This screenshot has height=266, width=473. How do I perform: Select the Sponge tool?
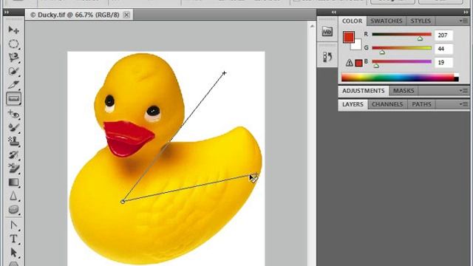[x=13, y=210]
